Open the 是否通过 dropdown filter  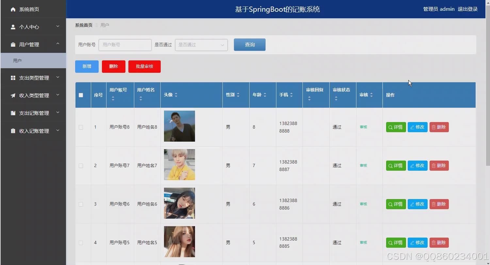201,45
